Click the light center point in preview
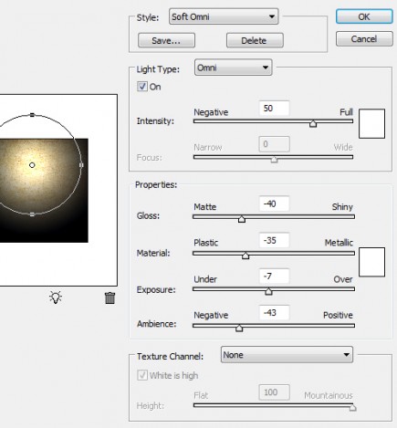The width and height of the screenshot is (397, 428). point(32,165)
